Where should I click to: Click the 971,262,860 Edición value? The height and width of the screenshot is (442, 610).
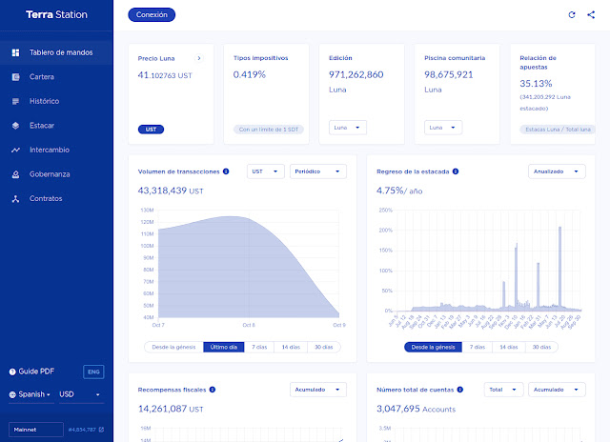click(x=356, y=74)
